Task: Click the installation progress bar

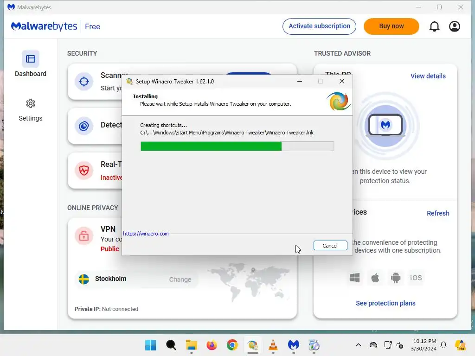Action: (x=237, y=146)
